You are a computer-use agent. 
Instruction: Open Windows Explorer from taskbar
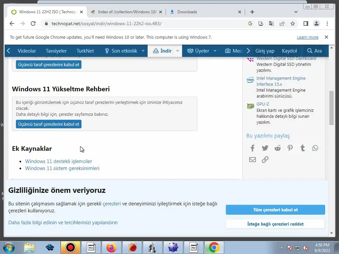29,247
